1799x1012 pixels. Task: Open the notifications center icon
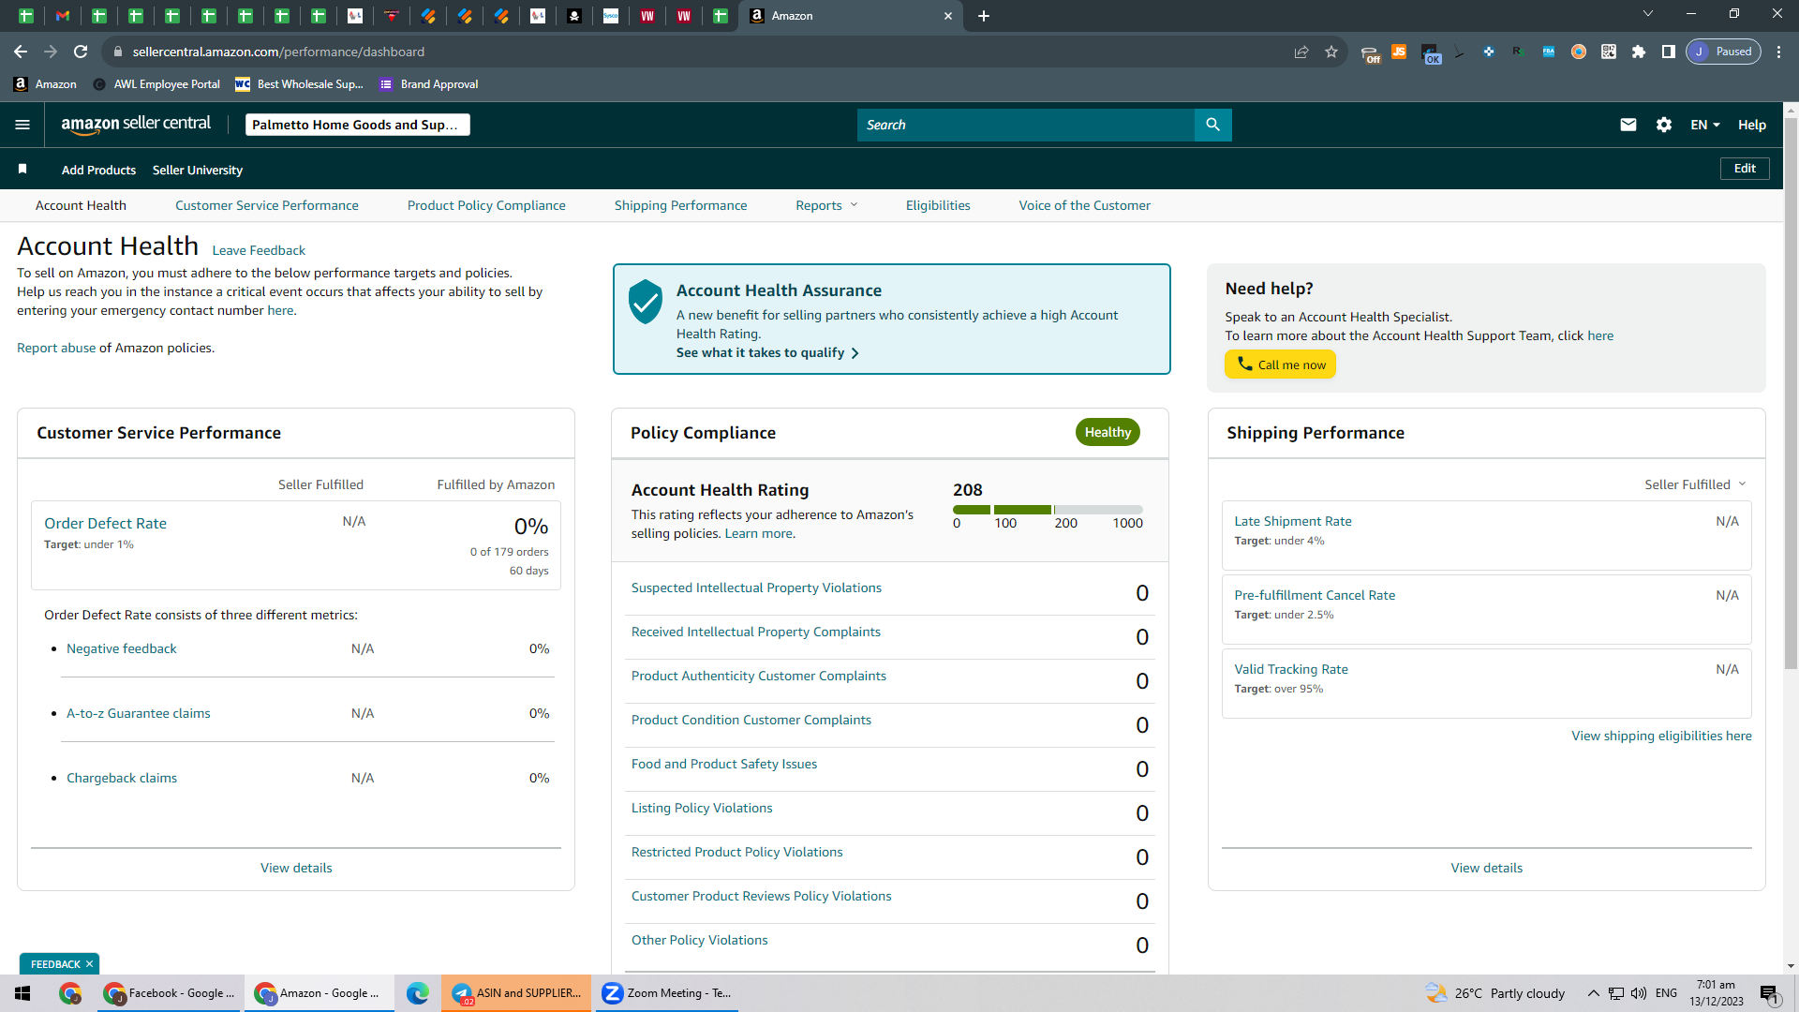coord(1769,993)
